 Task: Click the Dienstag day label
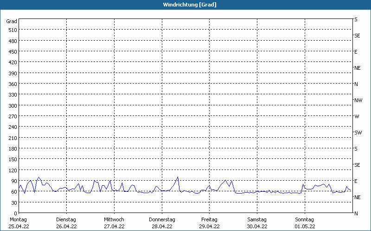[x=66, y=220]
